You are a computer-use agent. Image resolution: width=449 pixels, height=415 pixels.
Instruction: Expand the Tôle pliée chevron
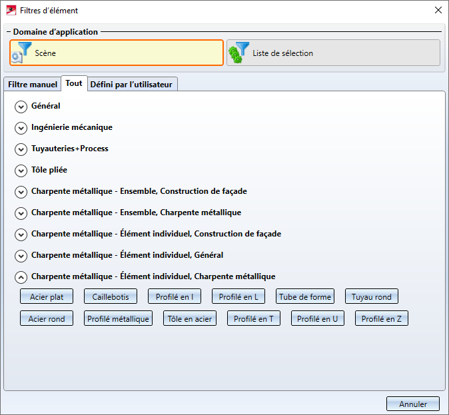click(x=21, y=171)
